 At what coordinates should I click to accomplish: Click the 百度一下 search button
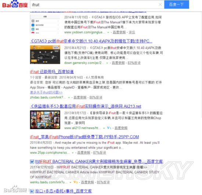click(177, 4)
